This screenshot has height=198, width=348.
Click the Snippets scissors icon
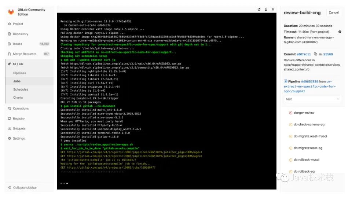[9, 129]
